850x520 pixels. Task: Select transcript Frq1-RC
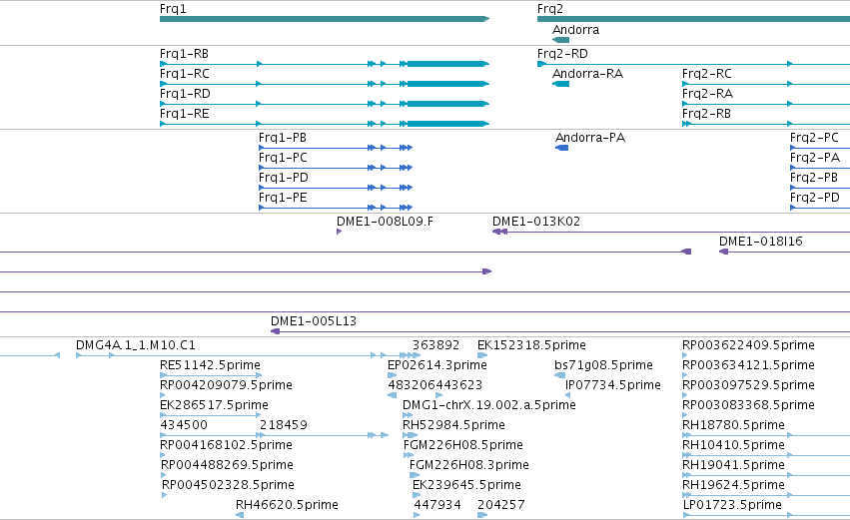pyautogui.click(x=185, y=74)
